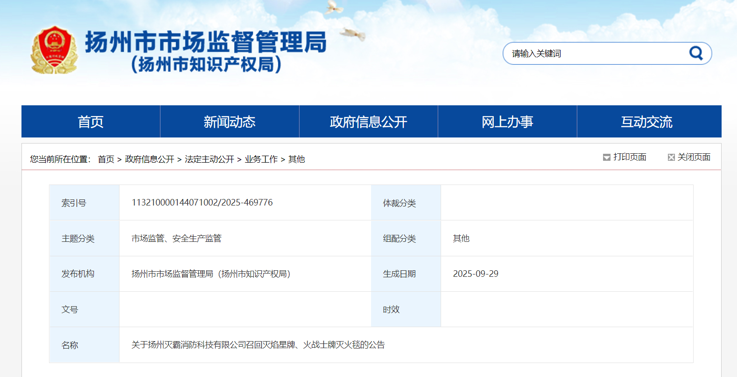Click the announcement title in the 名称 row
The width and height of the screenshot is (737, 377).
[x=258, y=345]
